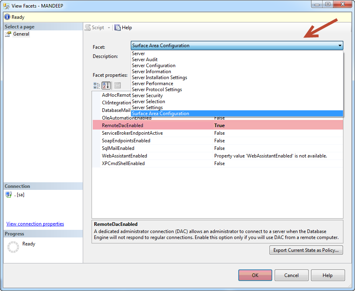Click the True value of RemoteDacEnabled
Screen dimensions: 355x291
click(219, 126)
